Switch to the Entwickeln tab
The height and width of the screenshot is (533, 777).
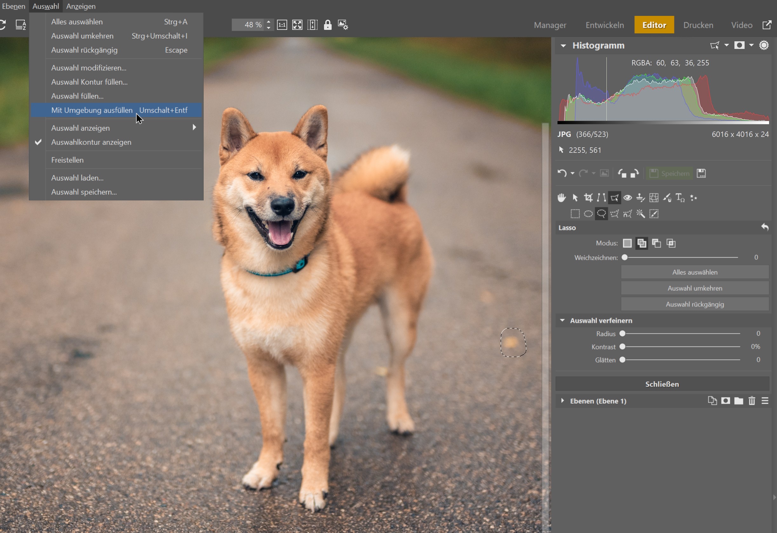605,25
